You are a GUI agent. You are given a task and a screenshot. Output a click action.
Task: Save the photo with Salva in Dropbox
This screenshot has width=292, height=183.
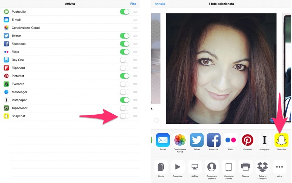click(262, 167)
